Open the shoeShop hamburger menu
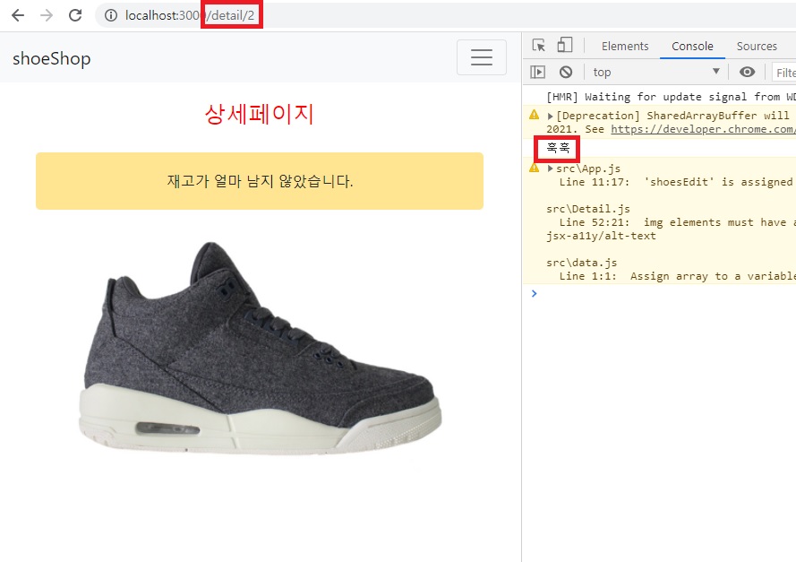Image resolution: width=796 pixels, height=562 pixels. [481, 57]
